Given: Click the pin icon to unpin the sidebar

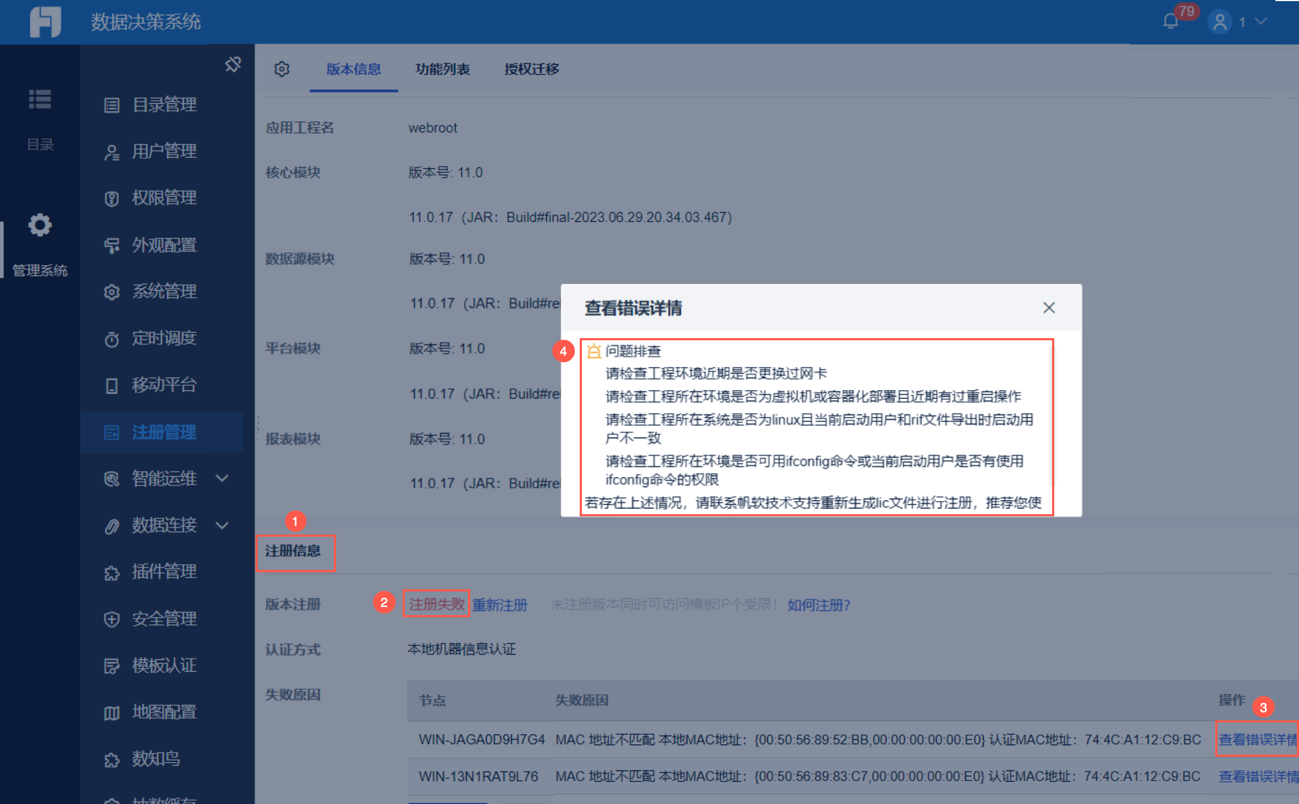Looking at the screenshot, I should pos(233,64).
